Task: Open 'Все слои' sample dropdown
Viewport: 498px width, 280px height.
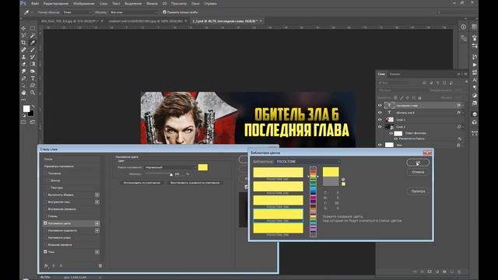Action: 134,12
